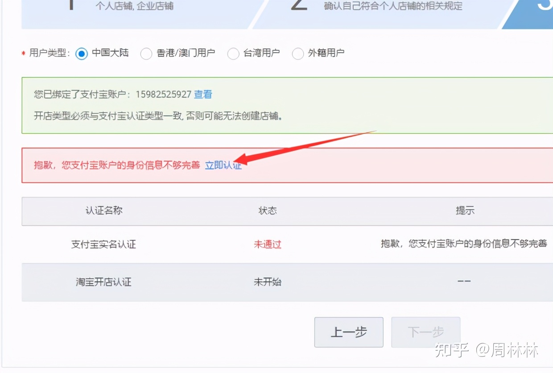Pick the 外籍用户 user type
The width and height of the screenshot is (553, 373).
pyautogui.click(x=298, y=54)
